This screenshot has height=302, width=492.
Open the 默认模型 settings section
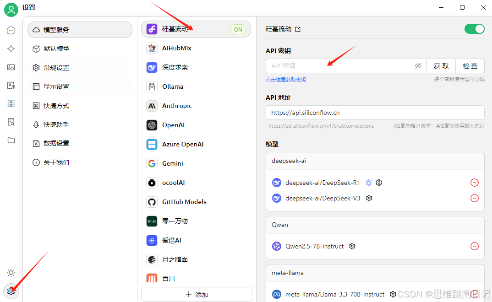point(80,49)
